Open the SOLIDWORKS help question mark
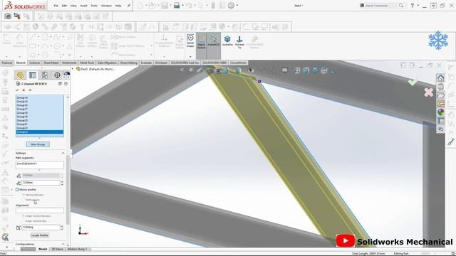The image size is (456, 256). tap(412, 6)
